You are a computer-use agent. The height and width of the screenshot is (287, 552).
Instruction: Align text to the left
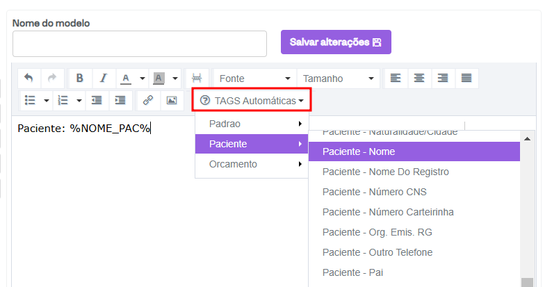click(395, 79)
